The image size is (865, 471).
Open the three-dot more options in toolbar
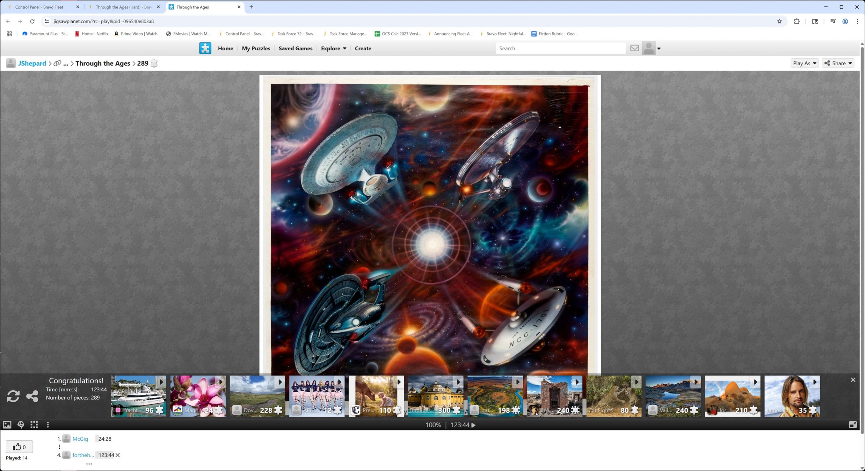pyautogui.click(x=48, y=425)
